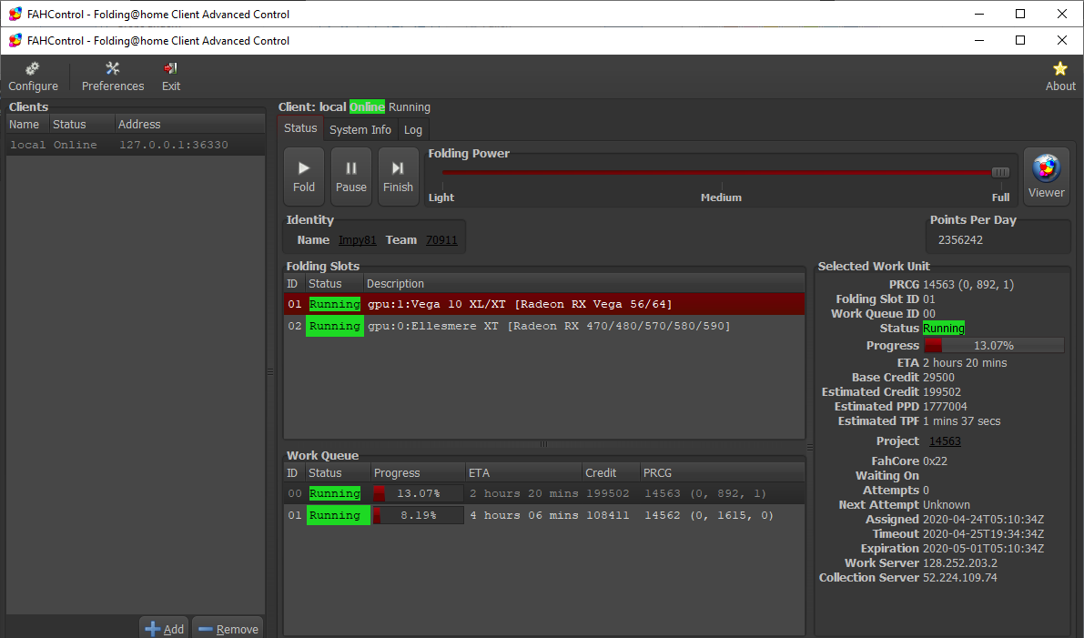Click the FAHControl app icon in front title bar
Viewport: 1084px width, 638px height.
[x=15, y=41]
